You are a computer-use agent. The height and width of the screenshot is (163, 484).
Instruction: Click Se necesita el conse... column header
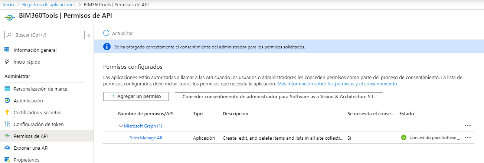pos(371,113)
